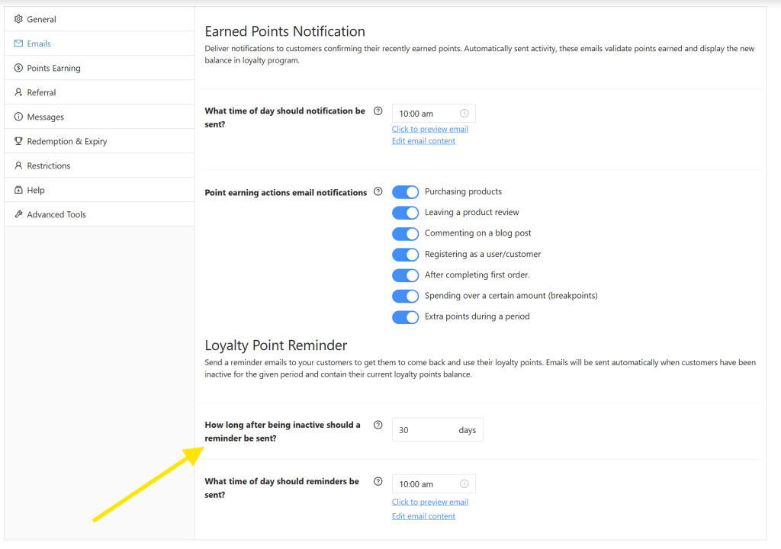Turn off Extra points during a period

pyautogui.click(x=405, y=316)
